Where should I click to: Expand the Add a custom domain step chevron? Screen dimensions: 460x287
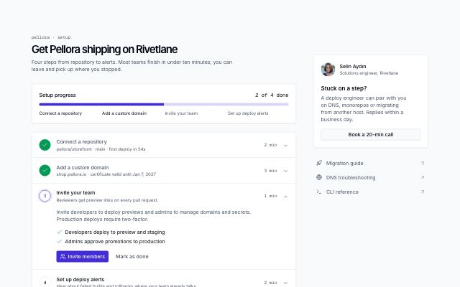coord(285,171)
